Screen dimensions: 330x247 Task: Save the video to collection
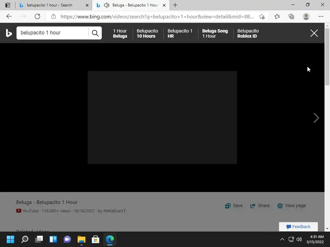click(x=234, y=206)
